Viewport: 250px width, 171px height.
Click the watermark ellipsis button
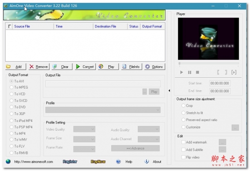[x=222, y=142]
